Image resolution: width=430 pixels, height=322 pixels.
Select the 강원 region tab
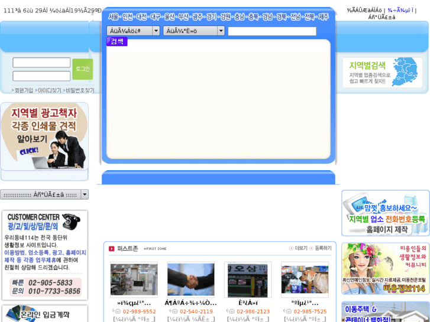coord(225,17)
